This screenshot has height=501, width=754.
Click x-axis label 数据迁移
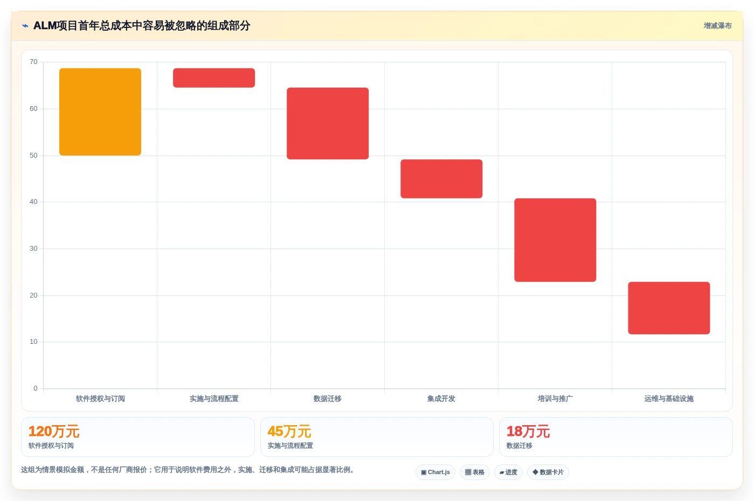pyautogui.click(x=328, y=399)
